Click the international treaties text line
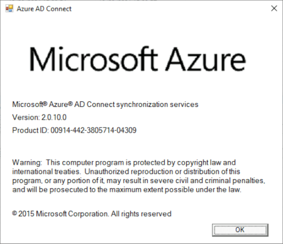 coord(126,172)
